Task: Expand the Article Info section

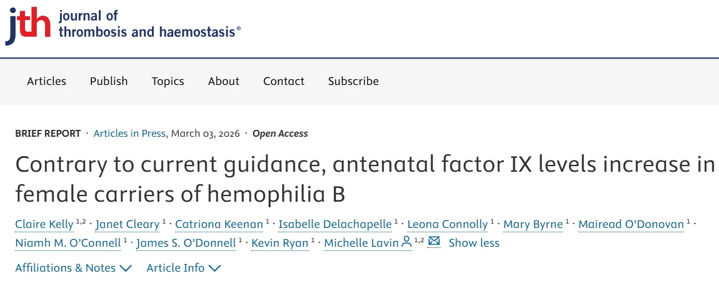Action: (183, 268)
